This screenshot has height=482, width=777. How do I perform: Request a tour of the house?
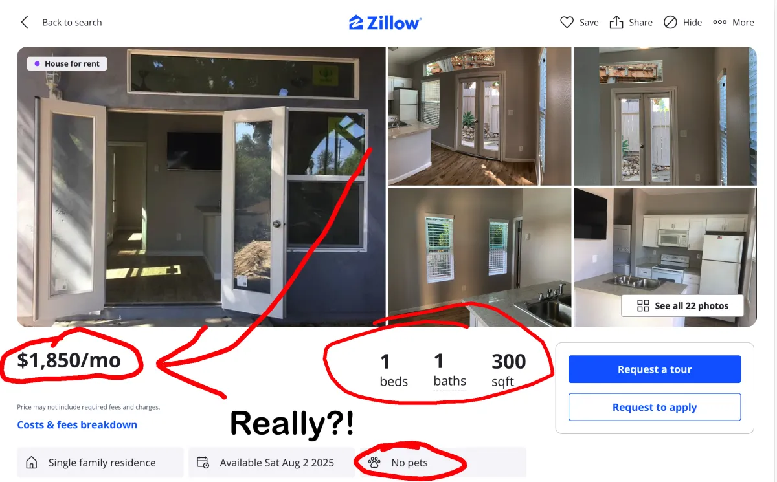655,369
